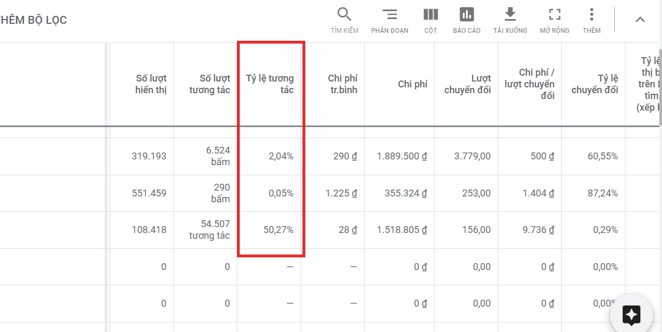Screen dimensions: 662x332
Task: Select the 319.193 impressions cell
Action: click(142, 156)
